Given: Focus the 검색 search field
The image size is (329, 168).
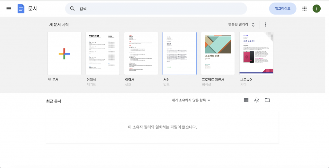Looking at the screenshot, I should tap(156, 9).
